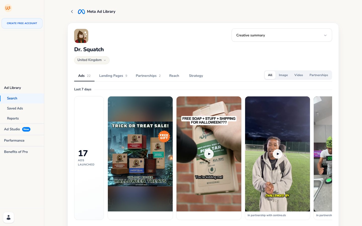Open the Partnerships tab with count 2
The image size is (362, 226).
(148, 76)
